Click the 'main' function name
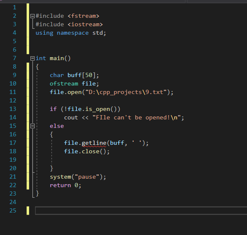 coord(57,58)
